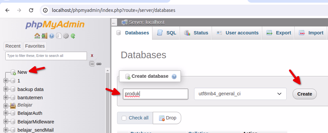The image size is (328, 133).
Task: Collapse navigation panel with left arrow button
Action: (x=114, y=23)
